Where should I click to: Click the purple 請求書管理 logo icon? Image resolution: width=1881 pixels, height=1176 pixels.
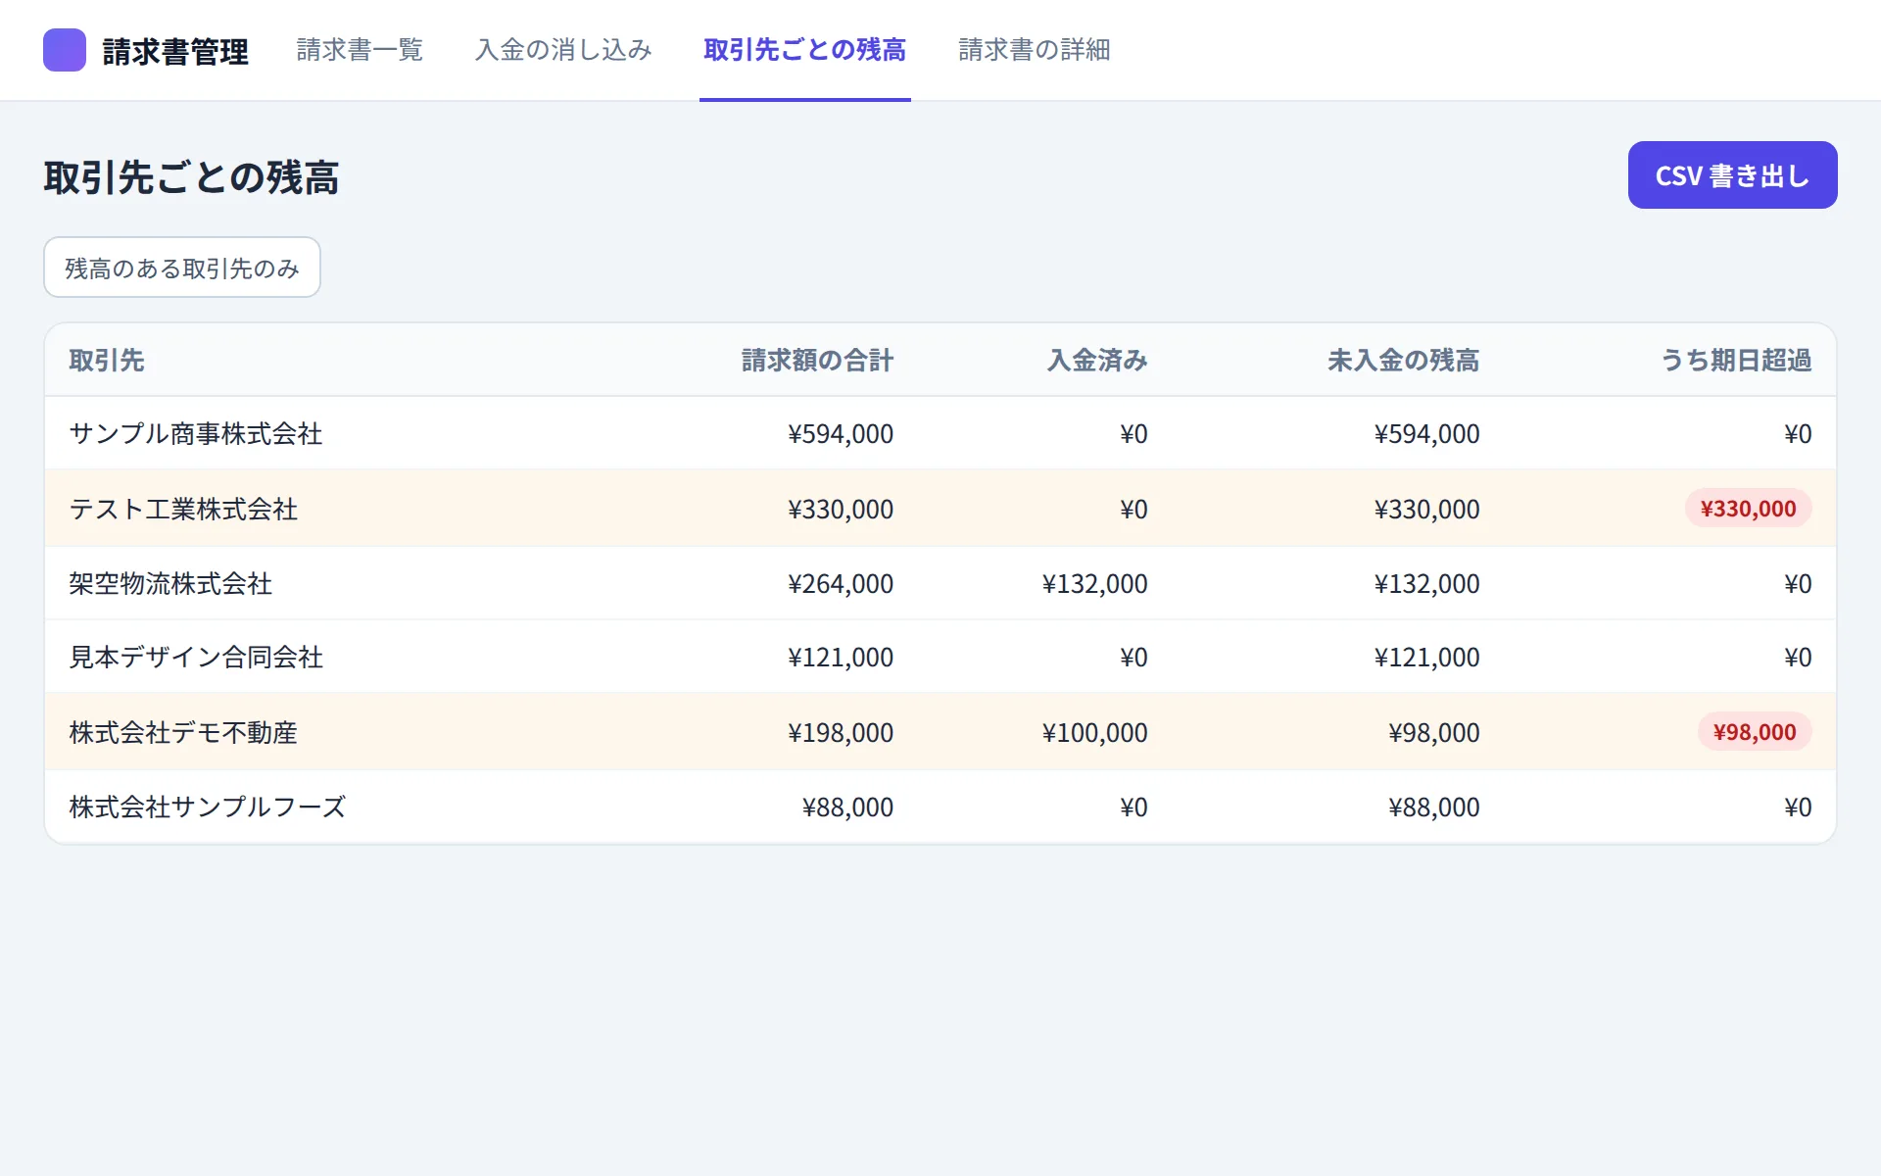65,50
